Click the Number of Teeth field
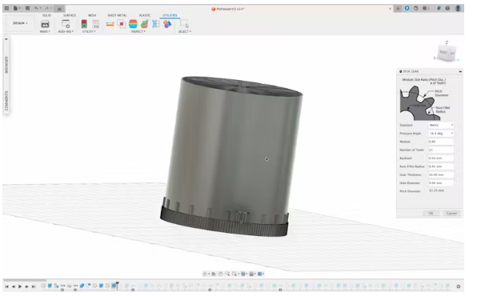 point(441,150)
